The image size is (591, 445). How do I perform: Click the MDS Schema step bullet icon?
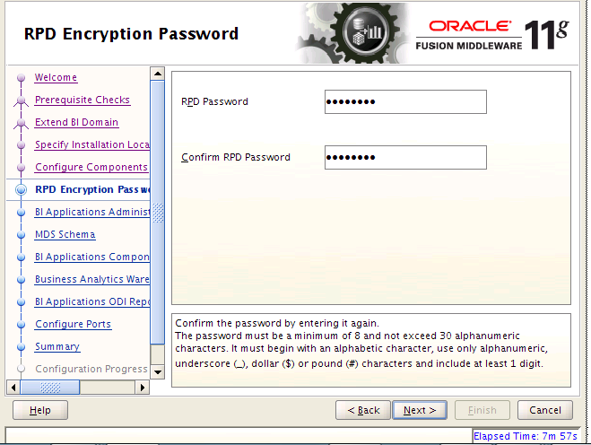coord(22,235)
